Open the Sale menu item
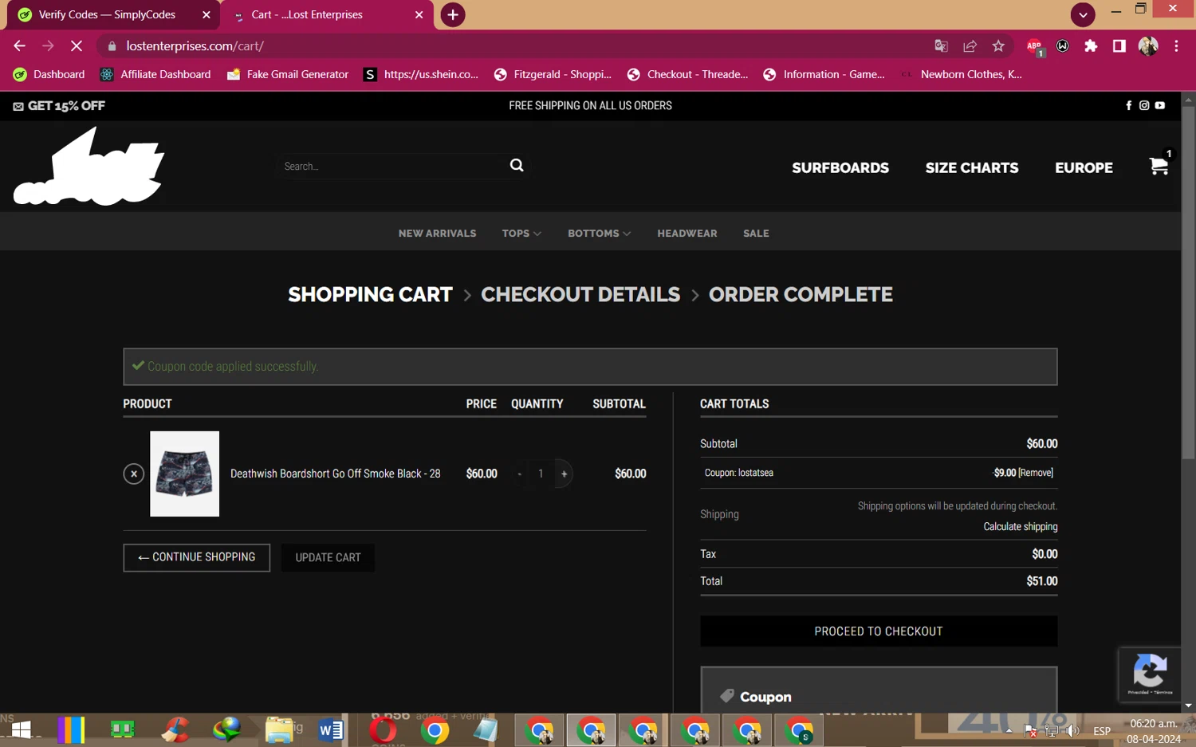The width and height of the screenshot is (1196, 747). (756, 234)
